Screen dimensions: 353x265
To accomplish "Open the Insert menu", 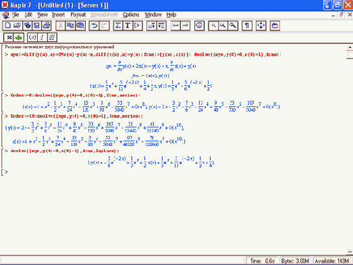I will (58, 15).
